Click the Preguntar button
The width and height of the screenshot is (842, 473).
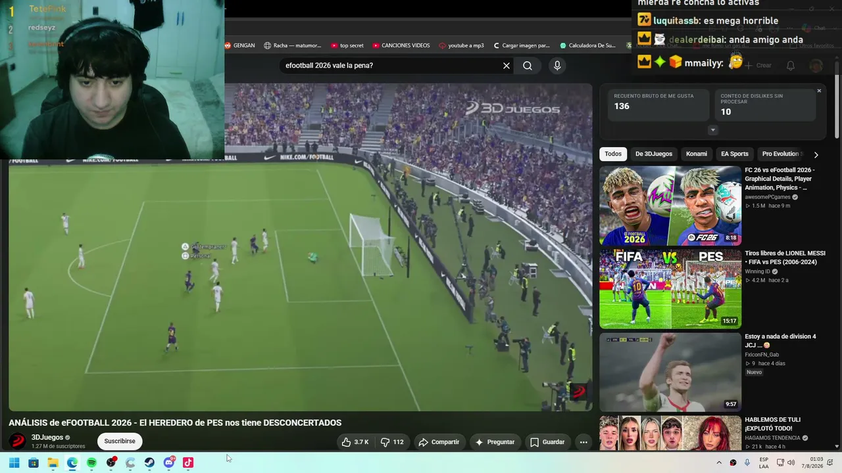coord(495,442)
